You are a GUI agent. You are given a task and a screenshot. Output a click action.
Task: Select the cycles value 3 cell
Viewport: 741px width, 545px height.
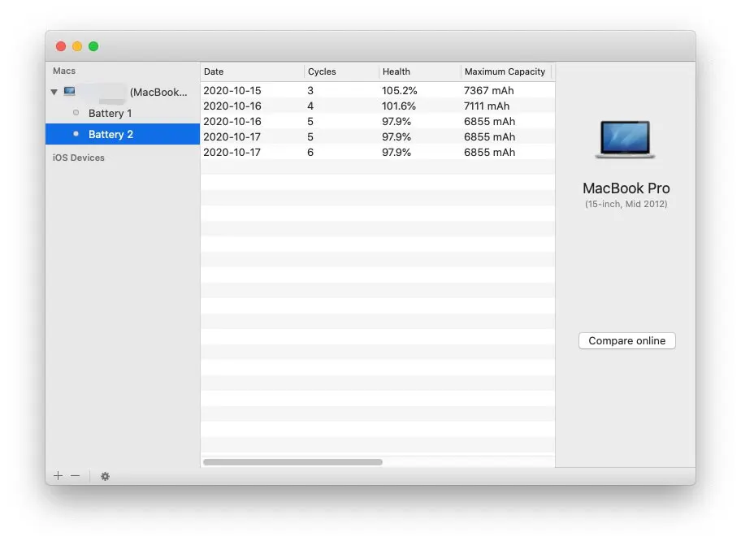pyautogui.click(x=310, y=91)
